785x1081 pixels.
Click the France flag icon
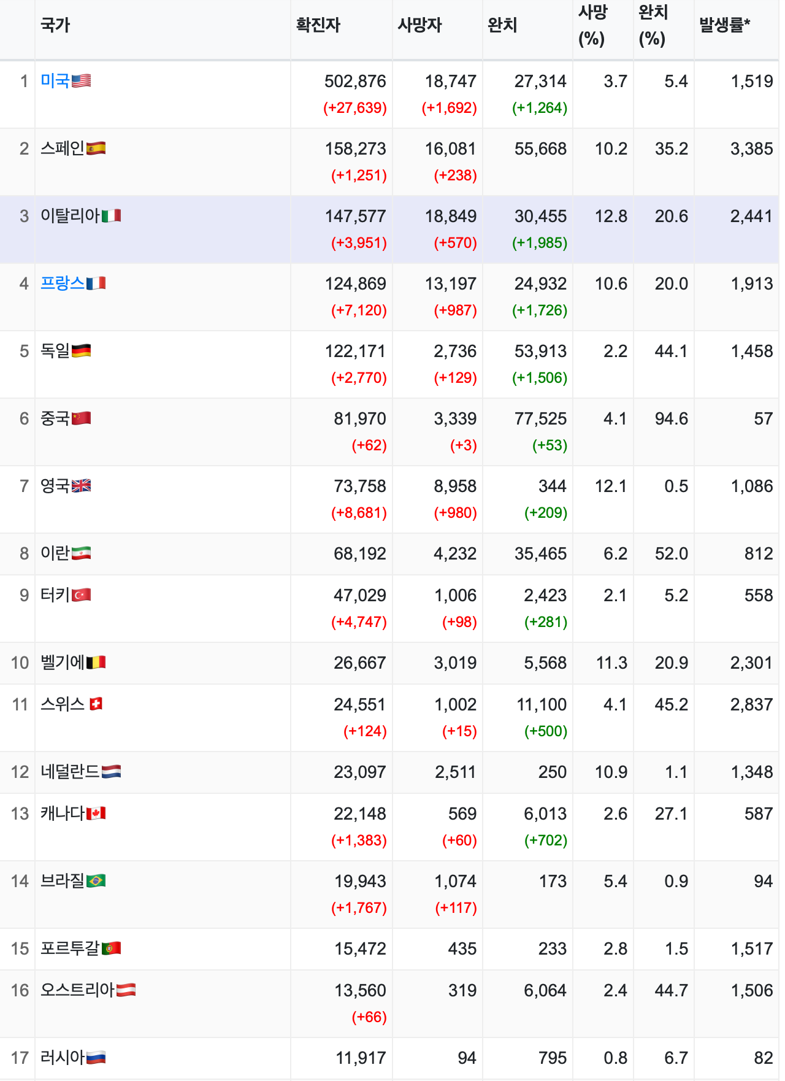pos(96,283)
